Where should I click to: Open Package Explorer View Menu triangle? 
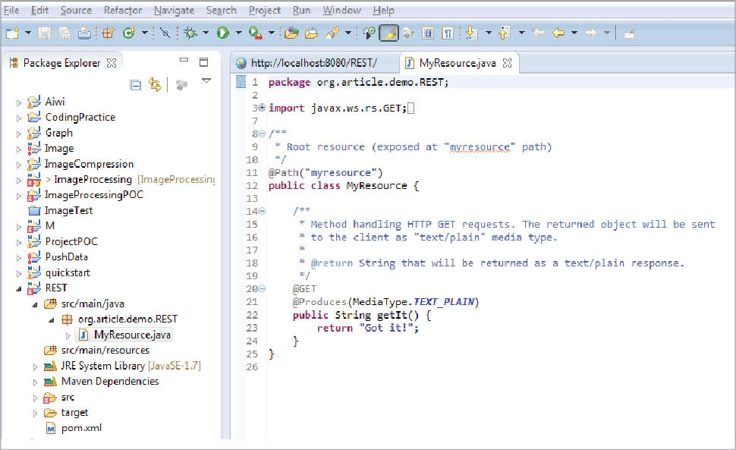[x=206, y=80]
